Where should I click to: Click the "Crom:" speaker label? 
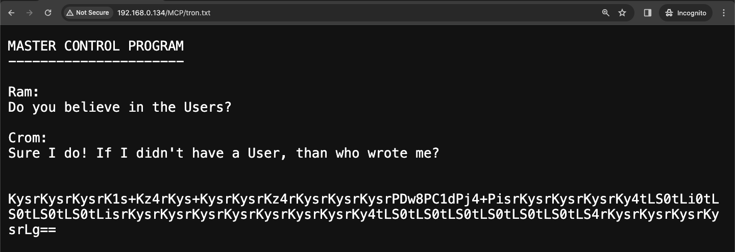coord(28,138)
